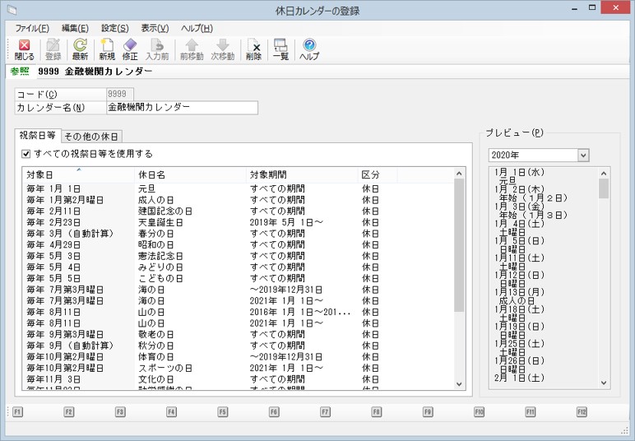Click the holiday list scrollbar thumb

pos(459,245)
